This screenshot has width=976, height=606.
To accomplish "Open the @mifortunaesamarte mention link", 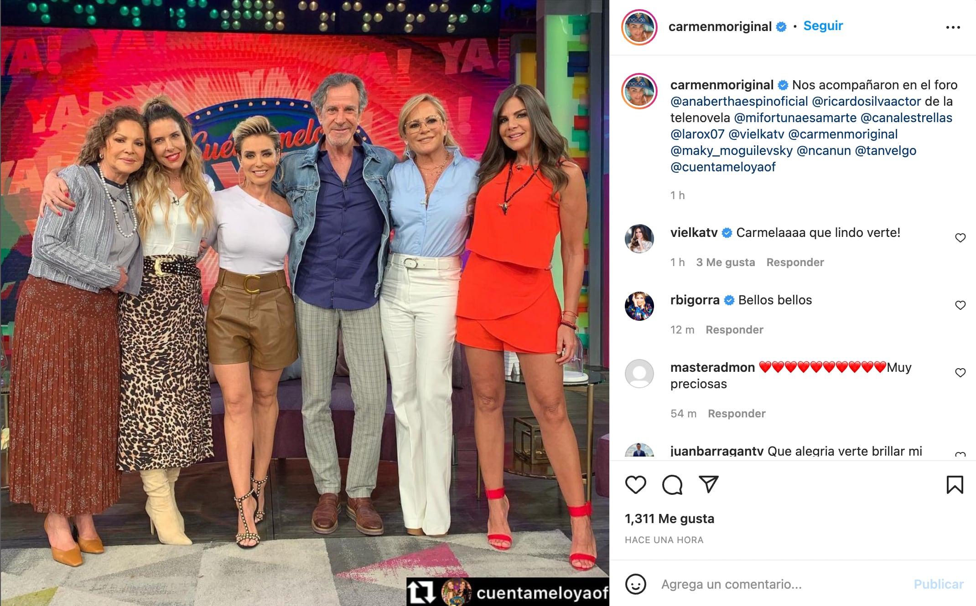I will [x=795, y=118].
